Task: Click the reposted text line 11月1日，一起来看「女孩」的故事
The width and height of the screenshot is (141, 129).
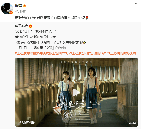Action: 41,48
